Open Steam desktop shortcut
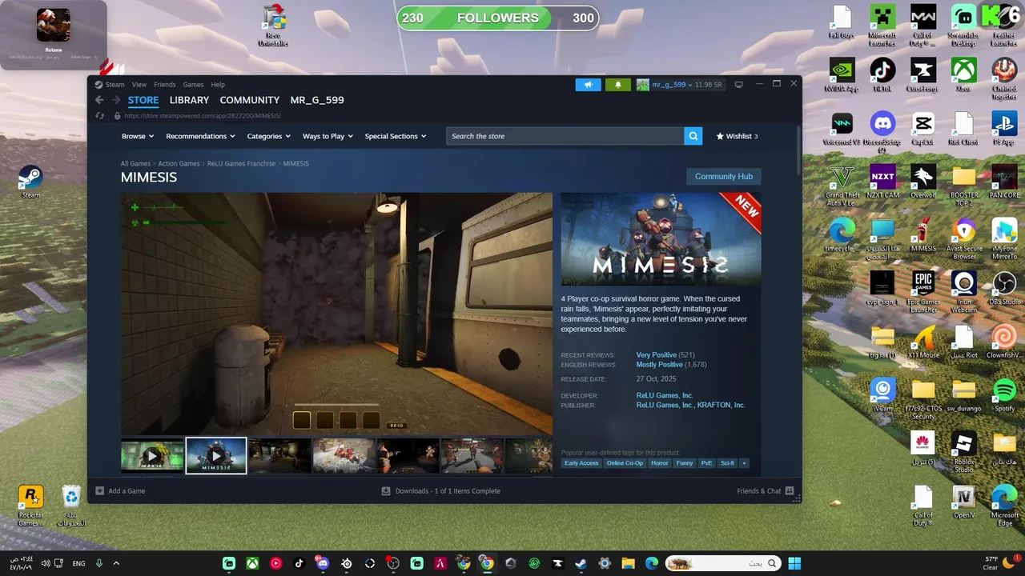Screen dimensions: 1025x576 30,182
